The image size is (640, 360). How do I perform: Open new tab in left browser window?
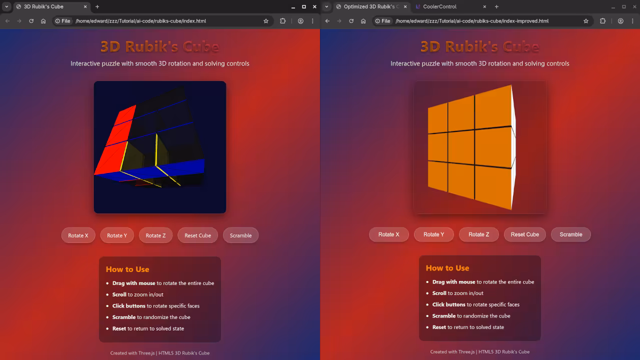97,6
